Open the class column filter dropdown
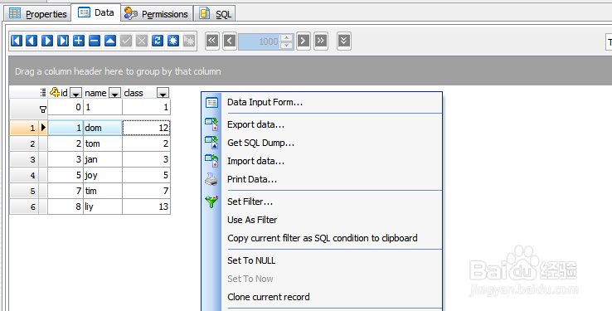Viewport: 612px width, 311px height. click(x=163, y=93)
